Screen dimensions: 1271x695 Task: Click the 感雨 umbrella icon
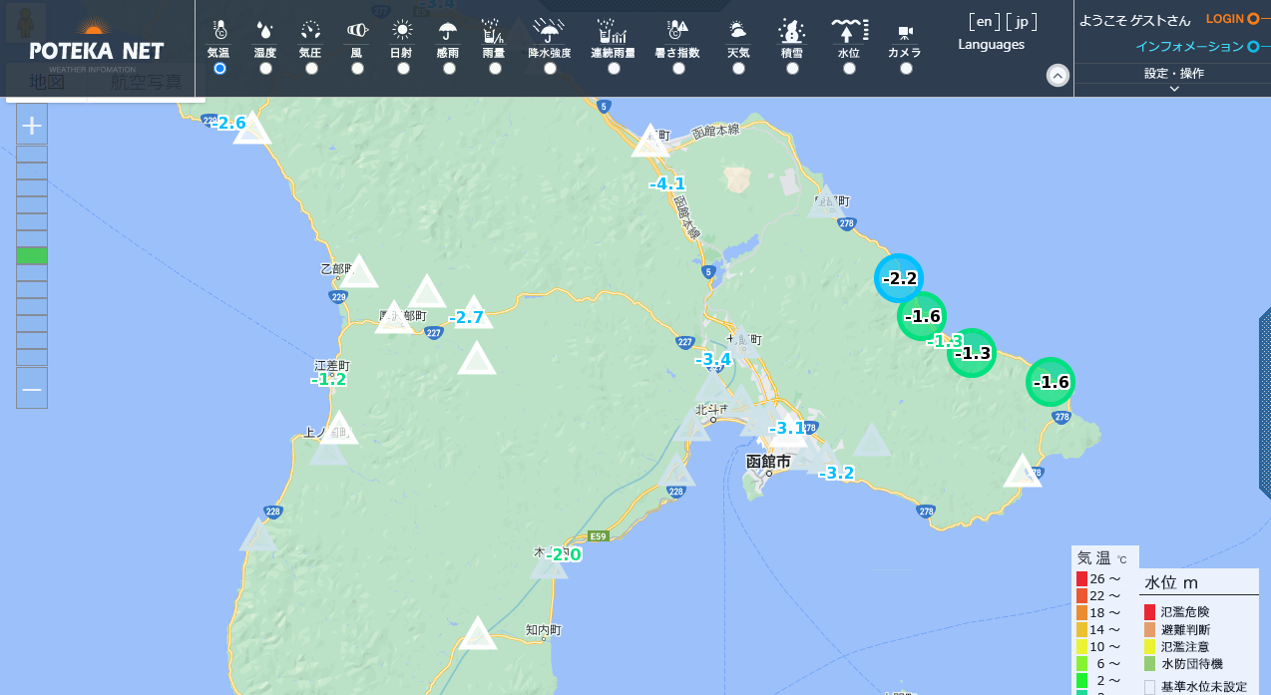pyautogui.click(x=449, y=30)
